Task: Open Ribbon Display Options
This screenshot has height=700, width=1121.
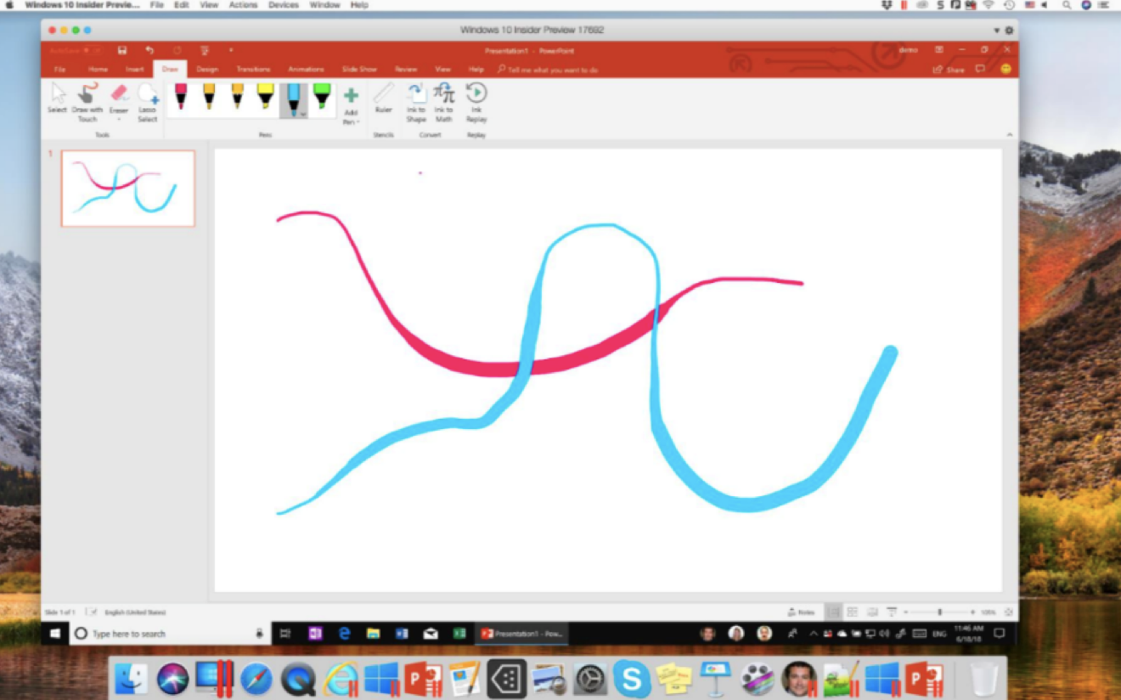Action: tap(938, 50)
